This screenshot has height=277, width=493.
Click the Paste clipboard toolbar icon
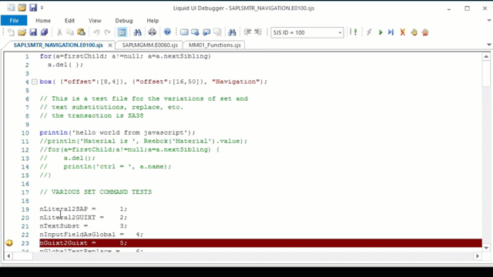81,32
